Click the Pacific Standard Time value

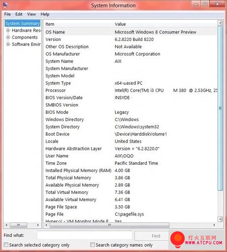136,163
